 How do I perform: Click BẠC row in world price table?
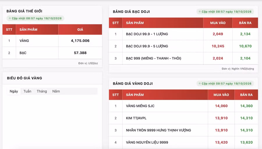(x=52, y=53)
